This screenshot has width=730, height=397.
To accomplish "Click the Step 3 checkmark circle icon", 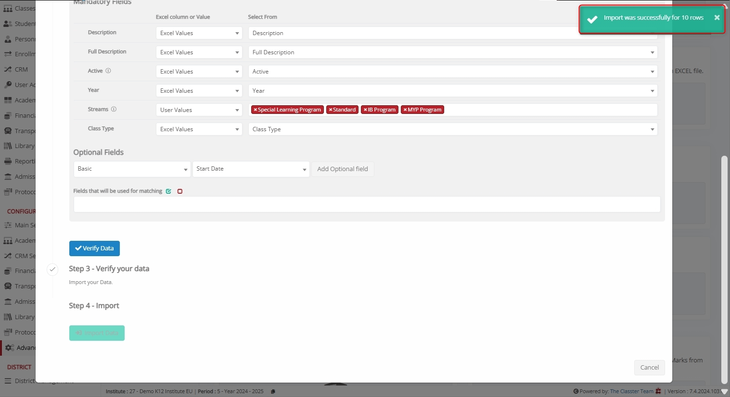I will (x=52, y=269).
